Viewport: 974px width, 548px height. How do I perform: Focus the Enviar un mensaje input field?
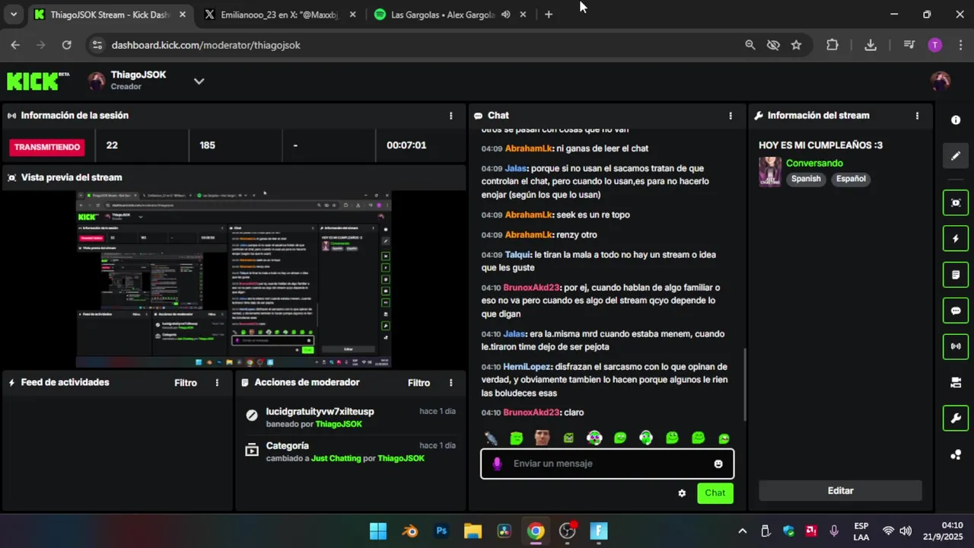607,464
